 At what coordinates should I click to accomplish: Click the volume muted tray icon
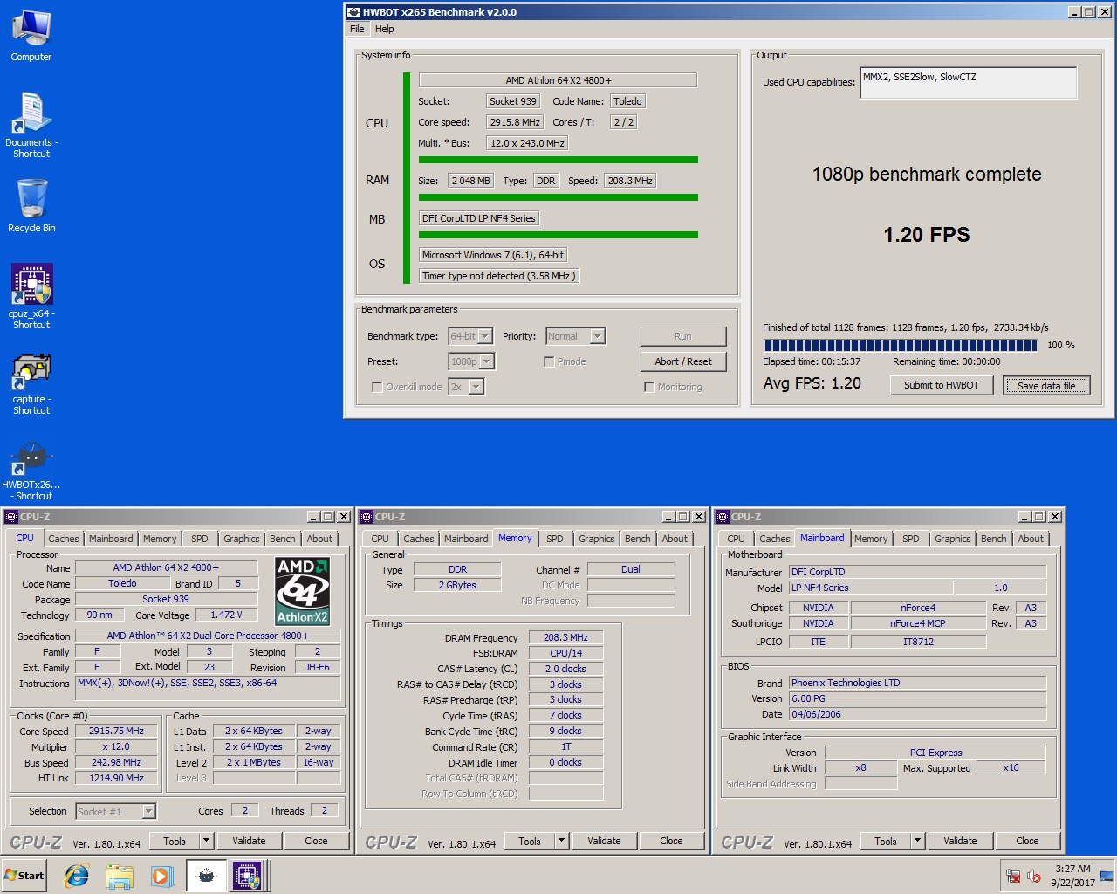coord(1034,876)
